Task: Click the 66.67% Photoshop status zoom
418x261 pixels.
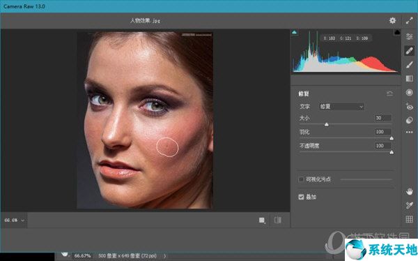Action: [82, 255]
